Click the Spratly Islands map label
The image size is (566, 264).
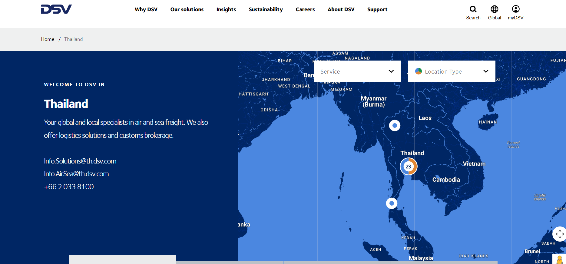[x=540, y=197]
